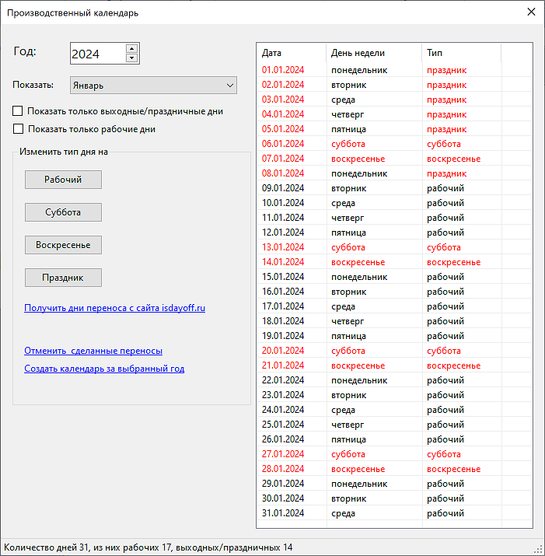Select the last row 31.01.2024
The width and height of the screenshot is (545, 556).
pyautogui.click(x=394, y=513)
